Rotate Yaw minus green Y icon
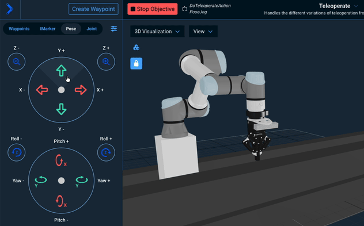 point(41,181)
